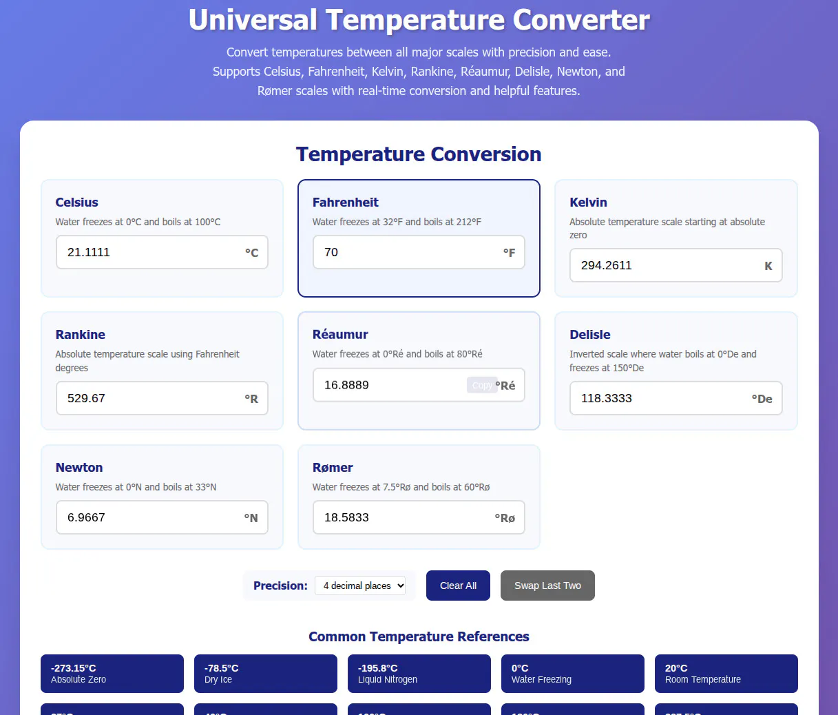Click the Réaumur field showing 16.8889
Image resolution: width=838 pixels, height=715 pixels.
click(419, 385)
